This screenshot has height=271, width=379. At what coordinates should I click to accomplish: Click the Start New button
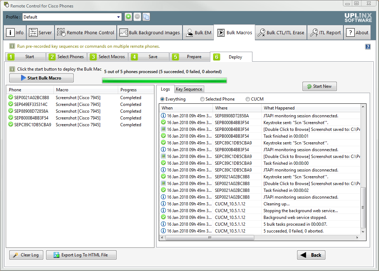point(319,86)
